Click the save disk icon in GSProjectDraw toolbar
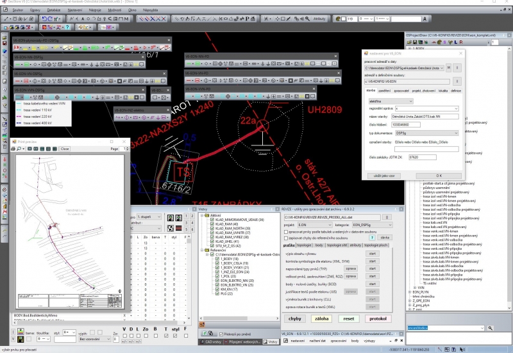Screen dimensions: 513x353 415,42
